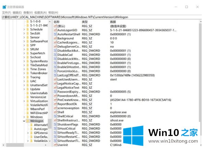Select the Update folder icon
This screenshot has height=150, width=202.
coord(28,89)
